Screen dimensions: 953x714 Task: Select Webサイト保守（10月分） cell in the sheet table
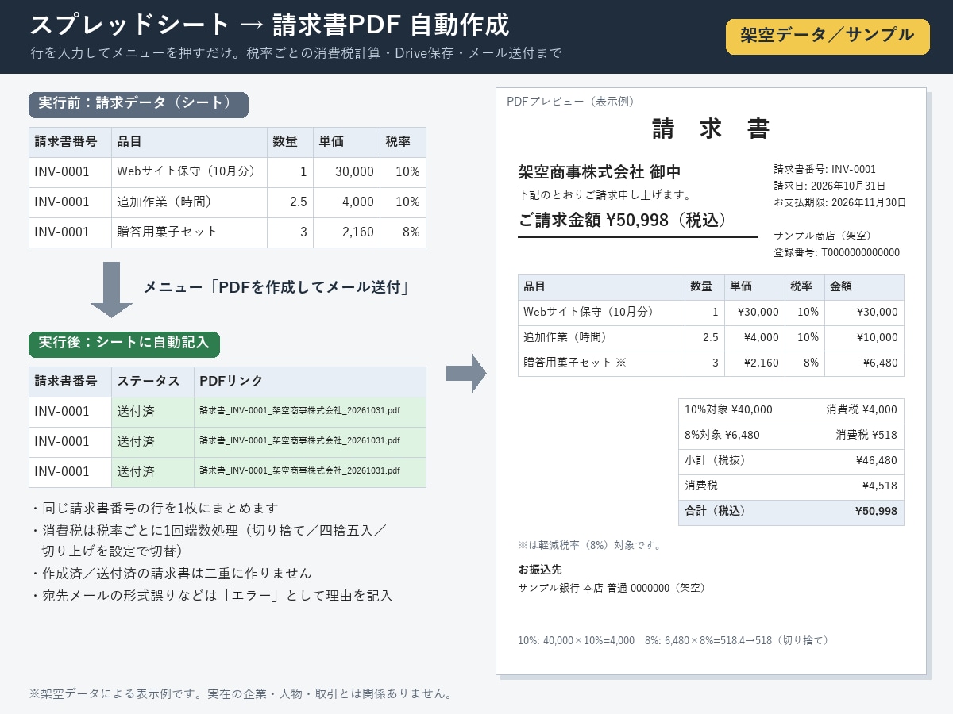click(187, 171)
